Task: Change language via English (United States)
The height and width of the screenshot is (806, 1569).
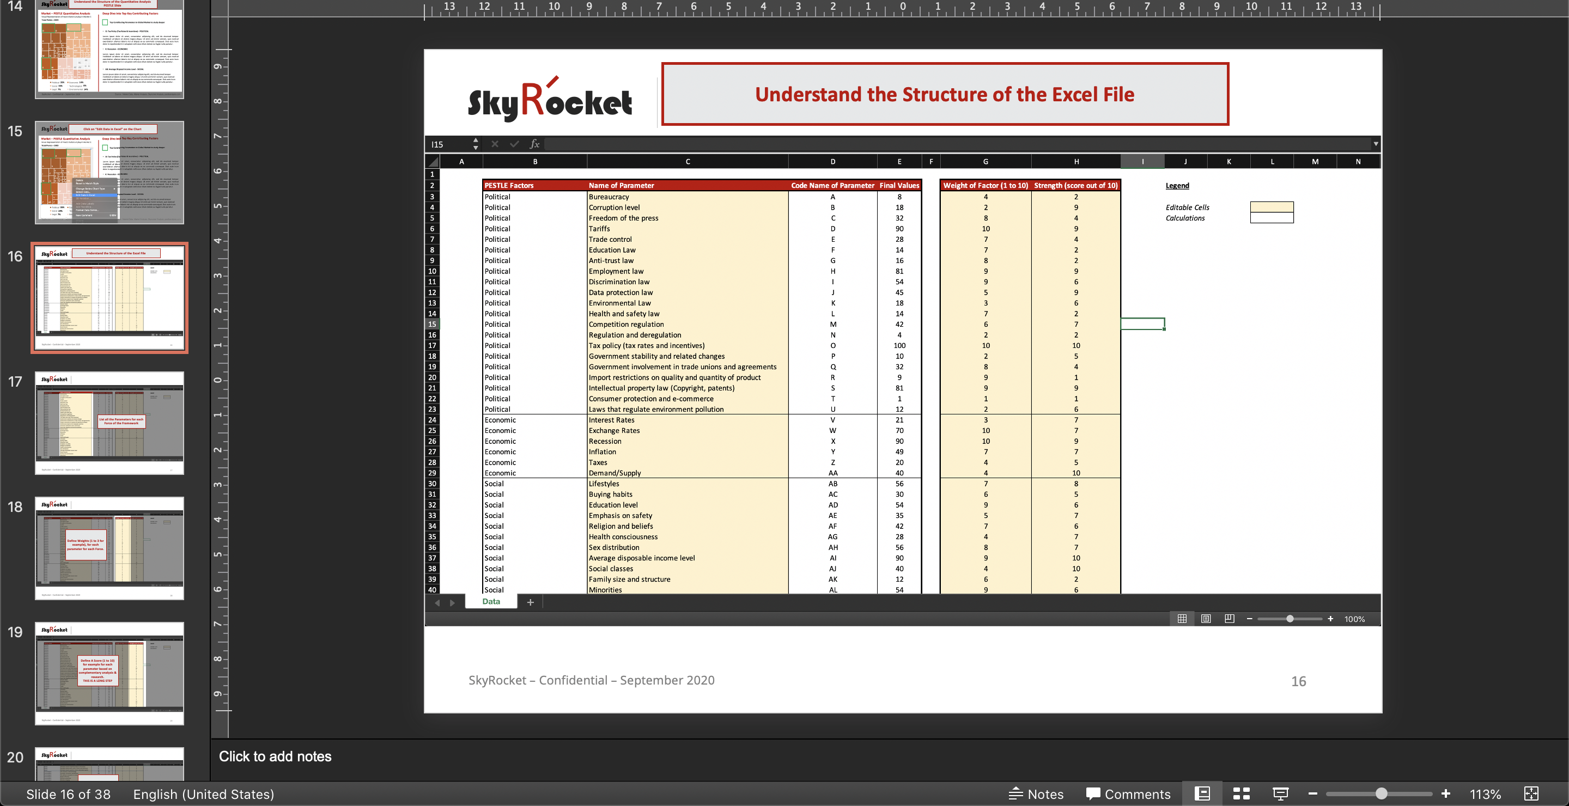Action: click(x=203, y=794)
